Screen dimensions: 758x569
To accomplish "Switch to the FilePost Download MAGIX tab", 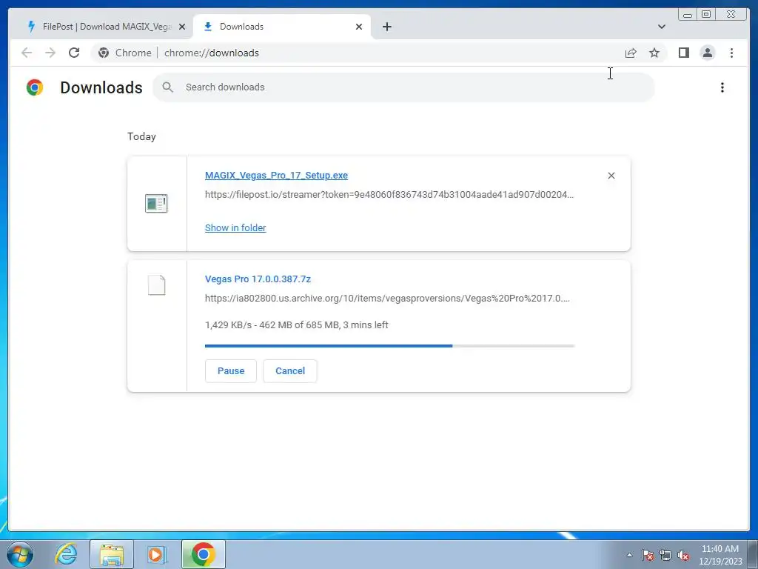I will (105, 27).
